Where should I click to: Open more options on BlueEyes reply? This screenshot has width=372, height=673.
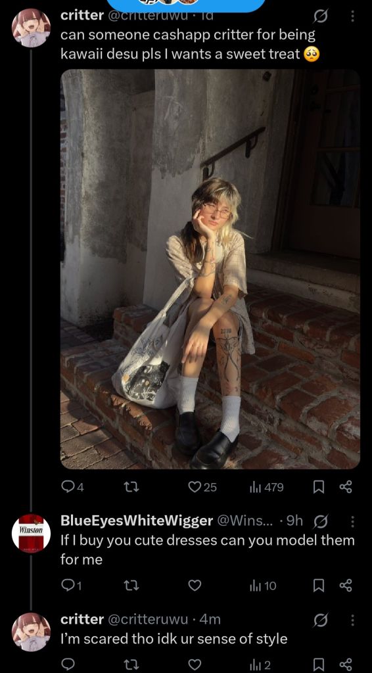point(352,521)
